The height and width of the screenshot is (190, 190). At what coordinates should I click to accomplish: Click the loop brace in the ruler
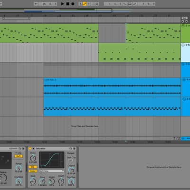pos(17,18)
